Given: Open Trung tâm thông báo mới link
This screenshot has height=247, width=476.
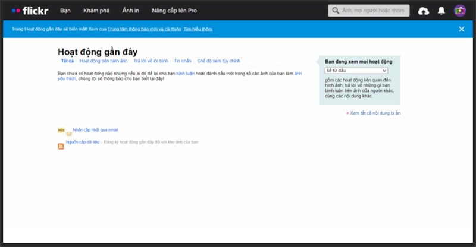Looking at the screenshot, I should (x=144, y=29).
